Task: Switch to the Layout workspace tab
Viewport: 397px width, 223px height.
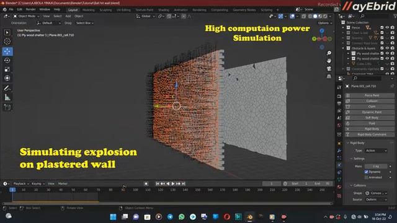Action: point(73,10)
